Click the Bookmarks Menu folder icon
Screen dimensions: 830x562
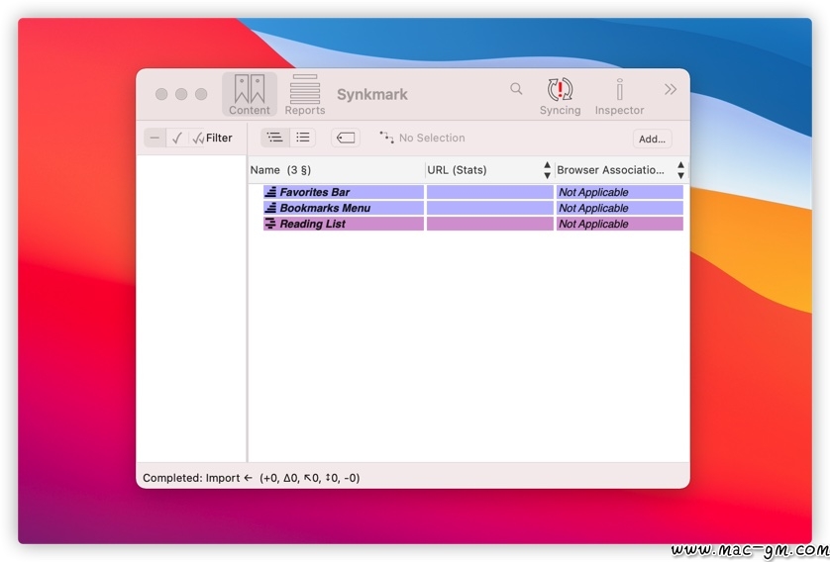click(270, 208)
